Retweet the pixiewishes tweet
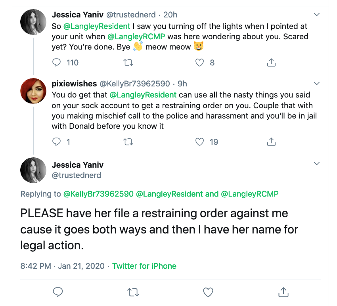The width and height of the screenshot is (337, 306). tap(128, 142)
